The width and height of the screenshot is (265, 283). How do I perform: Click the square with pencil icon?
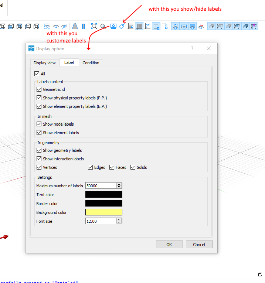coord(164,26)
